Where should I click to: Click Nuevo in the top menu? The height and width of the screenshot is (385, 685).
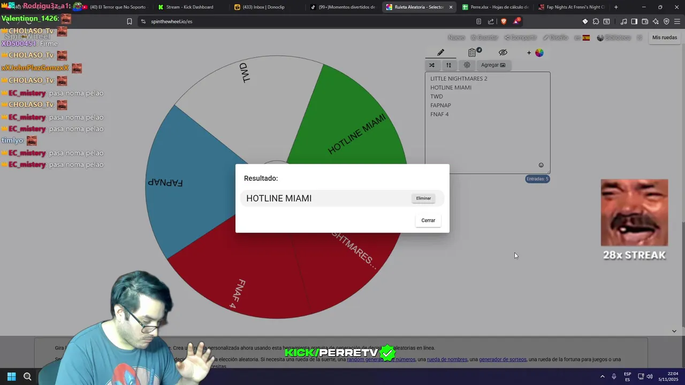456,37
